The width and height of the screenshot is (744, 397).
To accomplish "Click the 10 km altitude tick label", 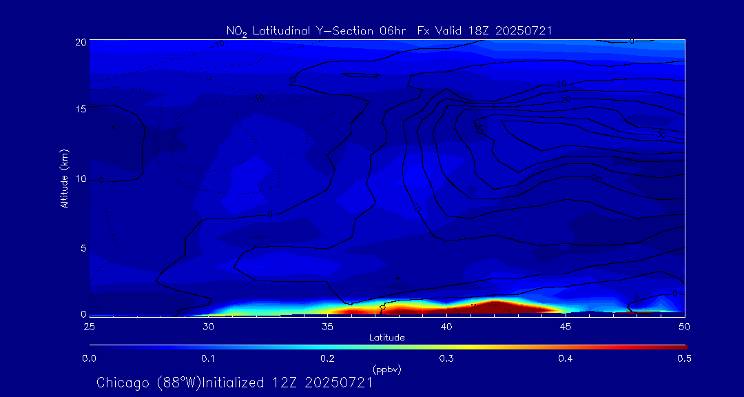I will pyautogui.click(x=81, y=179).
